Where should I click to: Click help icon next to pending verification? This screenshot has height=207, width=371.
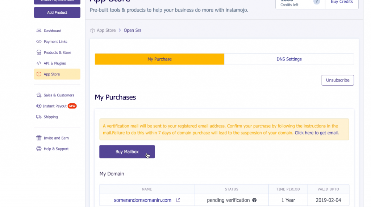click(254, 200)
